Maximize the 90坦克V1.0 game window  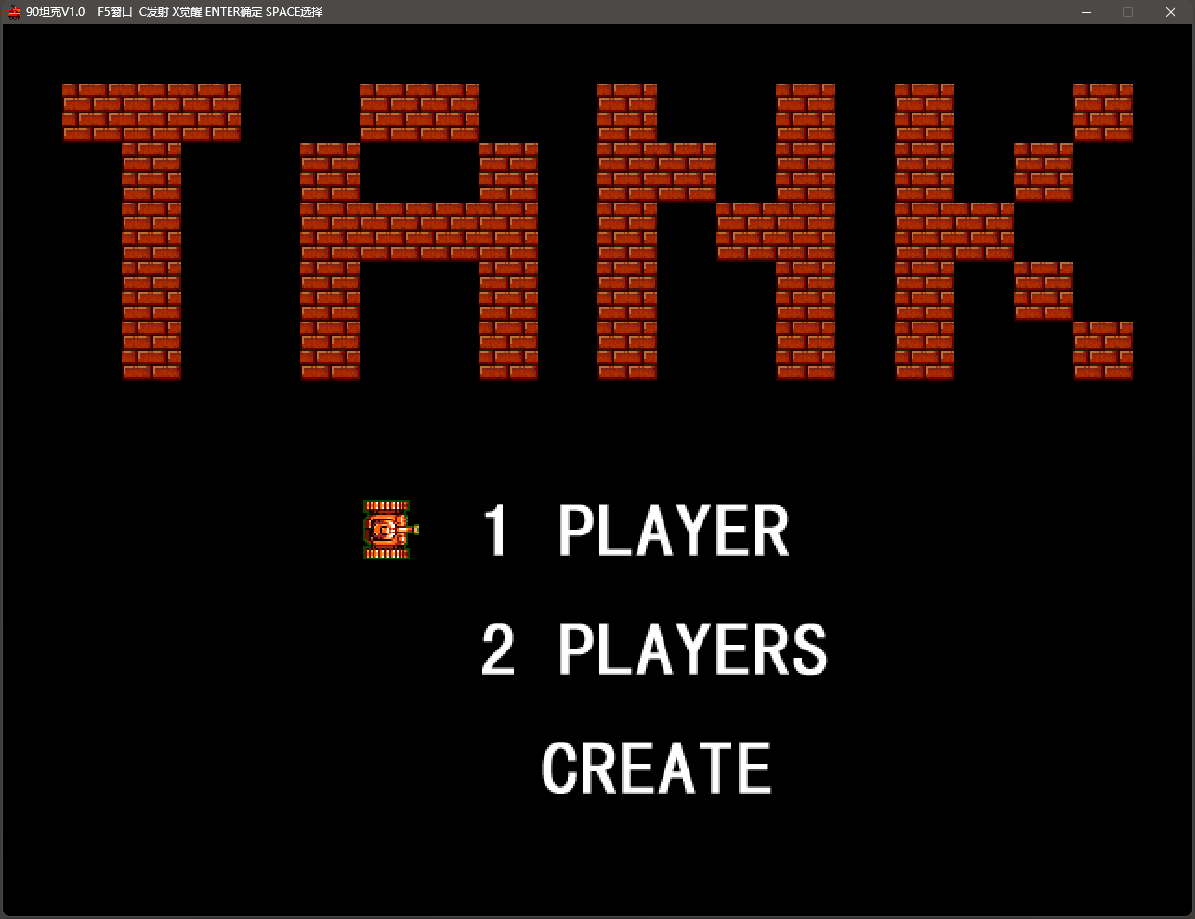point(1128,12)
